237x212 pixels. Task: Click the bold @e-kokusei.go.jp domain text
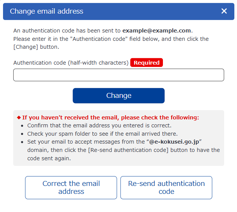174,142
